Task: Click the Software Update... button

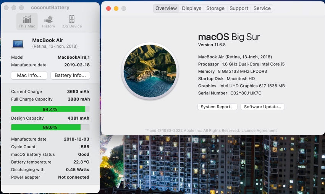Action: (x=263, y=107)
